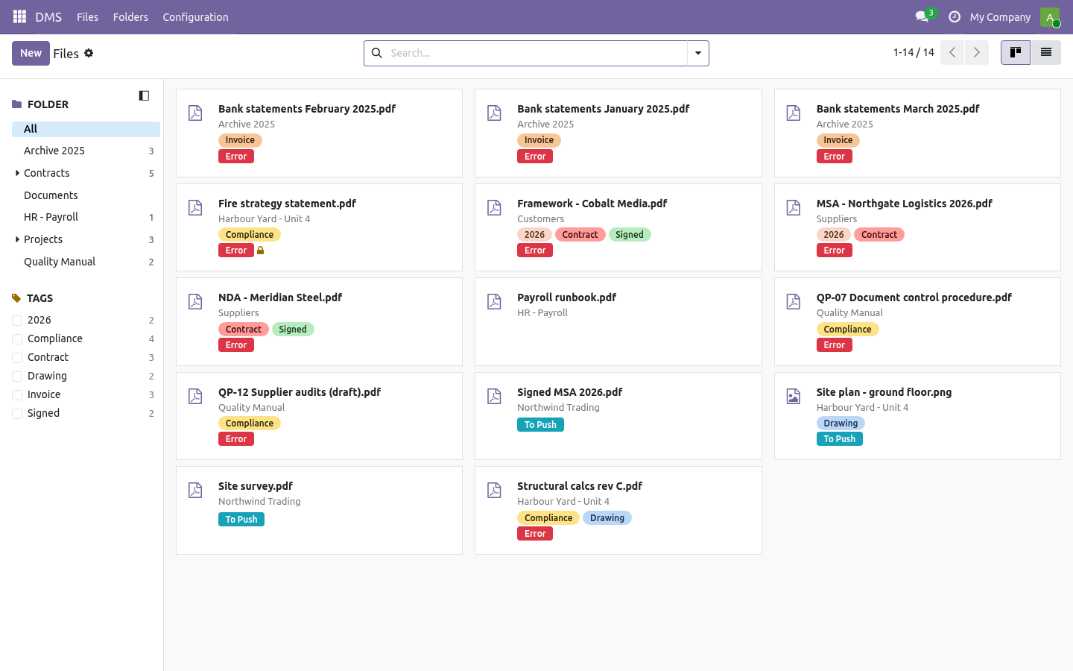
Task: Go to next page arrow
Action: pyautogui.click(x=976, y=52)
